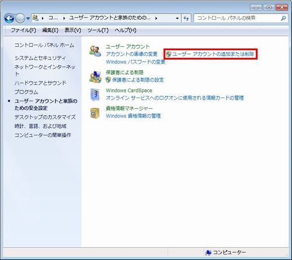Open the ツール(T) menu
292x260 pixels.
coord(98,30)
